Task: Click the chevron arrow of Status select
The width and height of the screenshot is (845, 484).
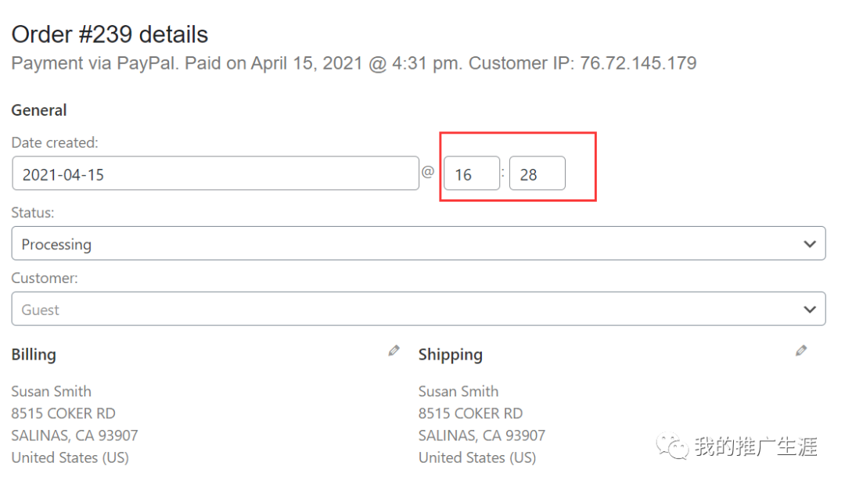Action: click(810, 244)
